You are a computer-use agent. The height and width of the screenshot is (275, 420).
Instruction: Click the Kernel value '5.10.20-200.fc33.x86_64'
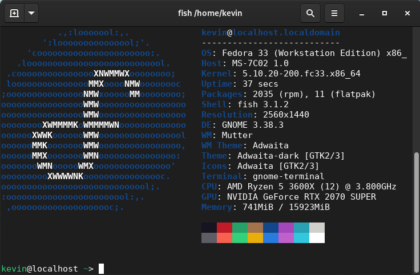click(301, 74)
